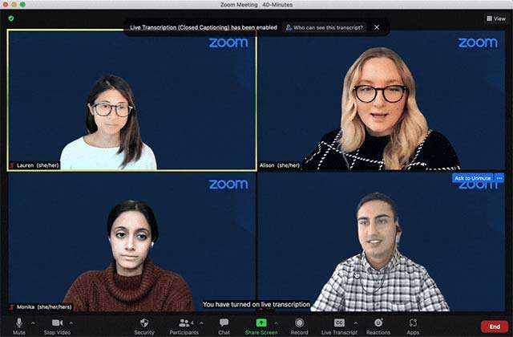
Task: Click muted microphone icon by Lauren's name
Action: [x=12, y=165]
